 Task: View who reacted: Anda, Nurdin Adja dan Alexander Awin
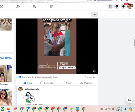pyautogui.click(x=40, y=77)
